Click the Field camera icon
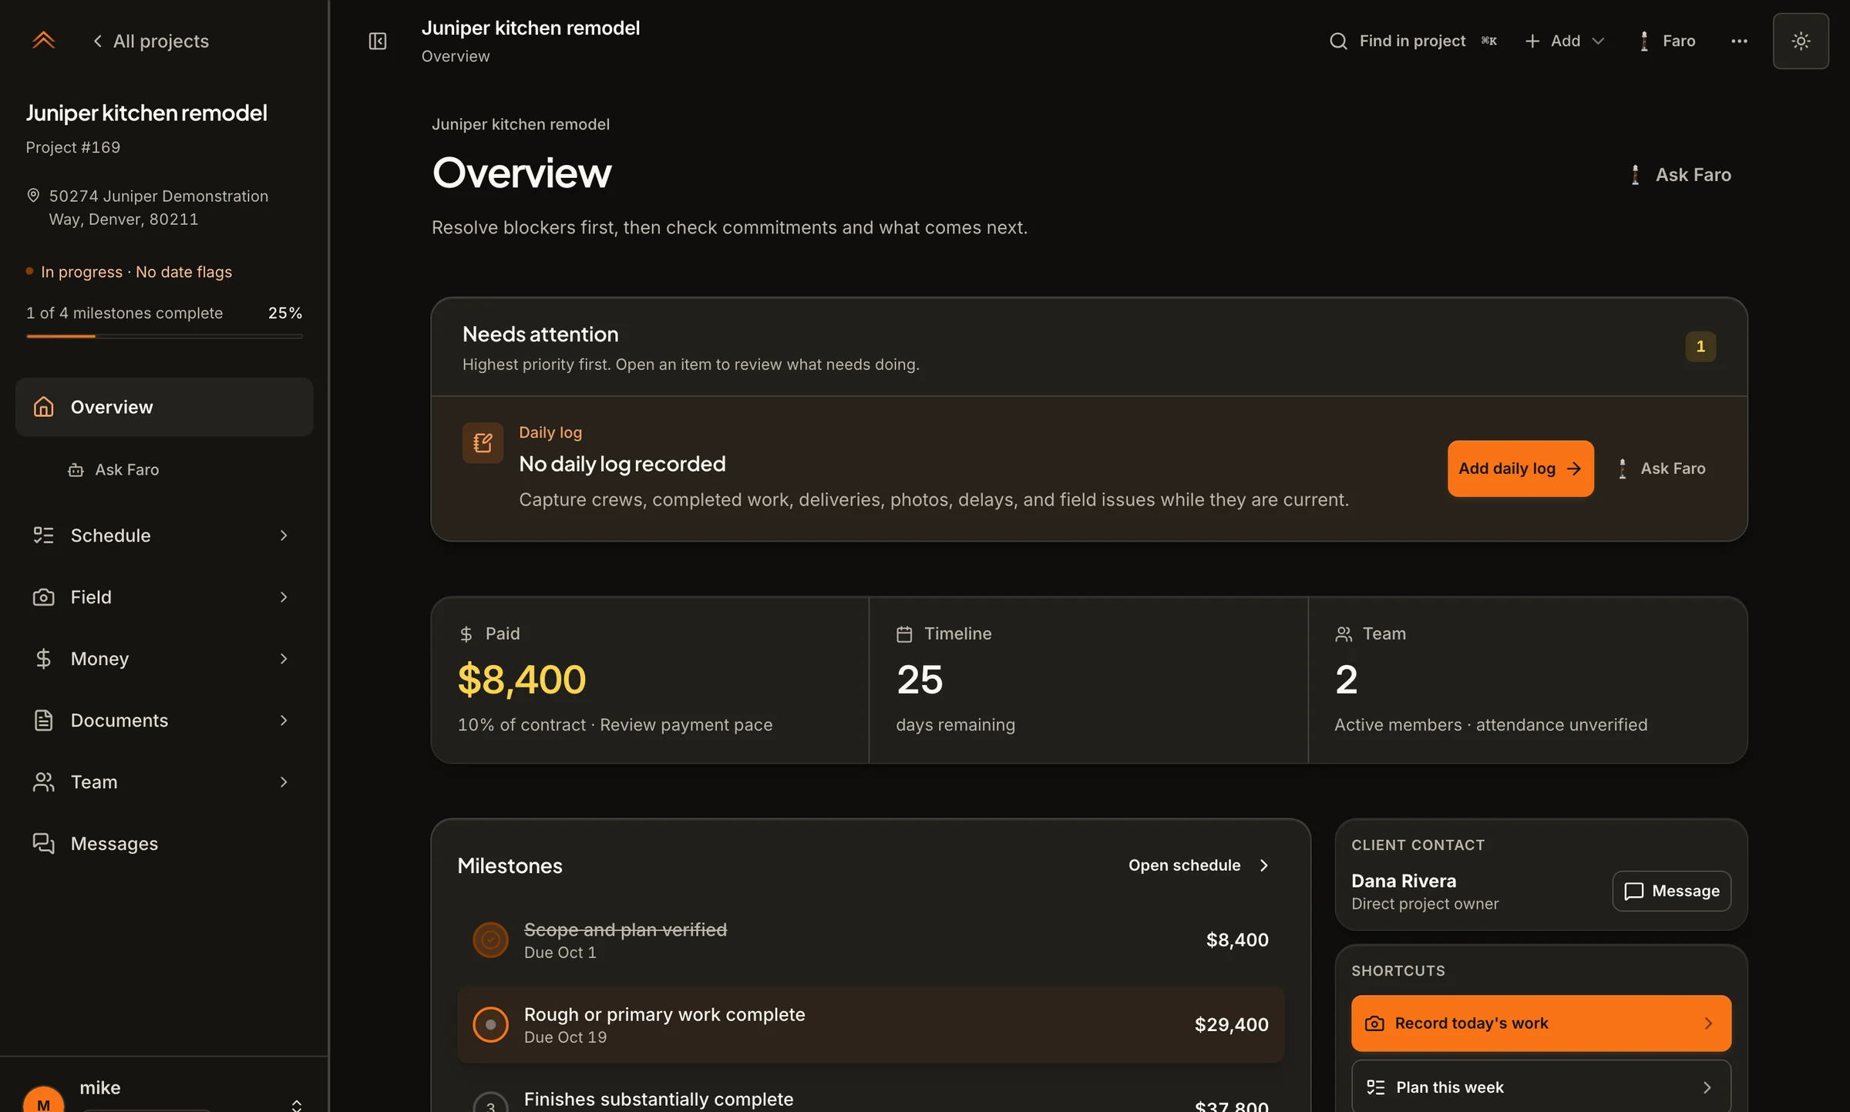1850x1112 pixels. [43, 597]
